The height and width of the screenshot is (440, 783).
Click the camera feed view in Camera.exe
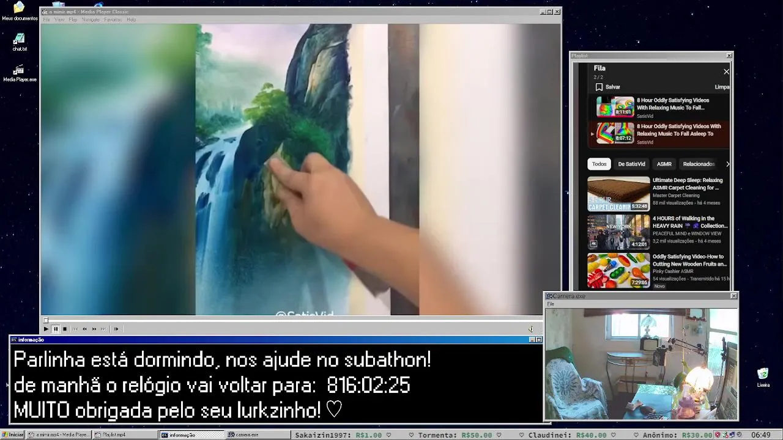641,364
